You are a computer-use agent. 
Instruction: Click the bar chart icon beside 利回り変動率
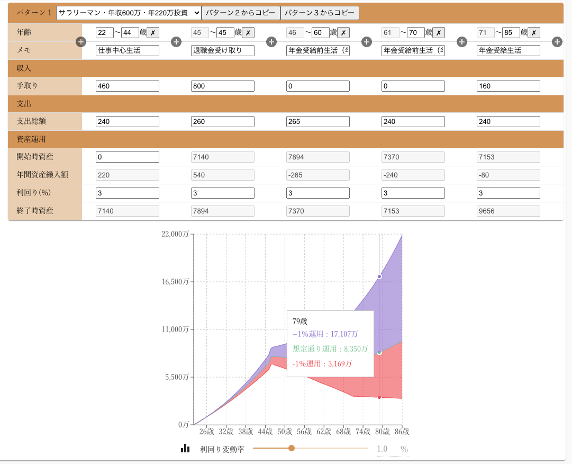[185, 449]
